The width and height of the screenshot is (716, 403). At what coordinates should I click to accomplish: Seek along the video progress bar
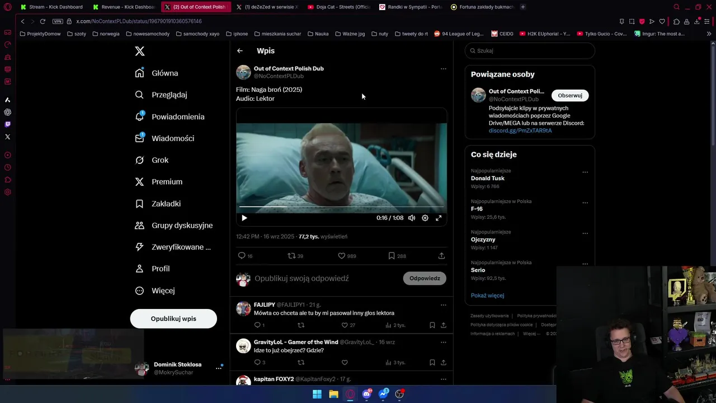[341, 207]
